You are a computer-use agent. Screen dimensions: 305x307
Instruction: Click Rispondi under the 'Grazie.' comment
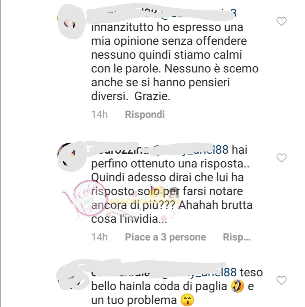coord(145,114)
